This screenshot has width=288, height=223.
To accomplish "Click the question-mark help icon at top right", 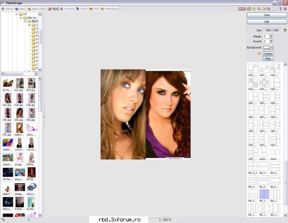I will tap(286, 9).
